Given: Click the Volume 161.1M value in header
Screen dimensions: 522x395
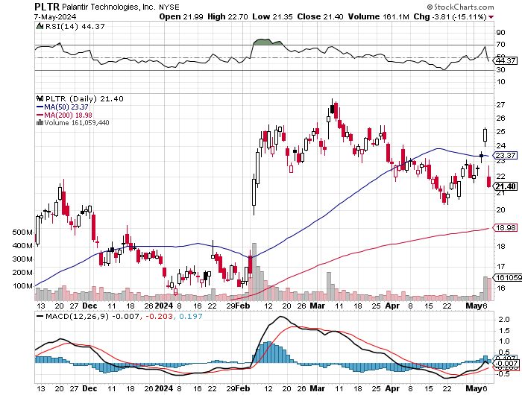Looking at the screenshot, I should [379, 16].
